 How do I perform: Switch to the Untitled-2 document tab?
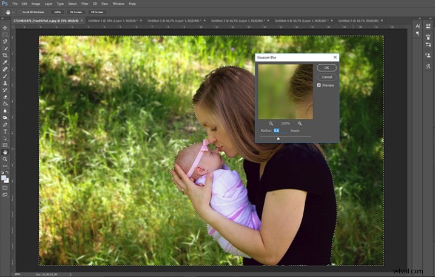coord(175,21)
